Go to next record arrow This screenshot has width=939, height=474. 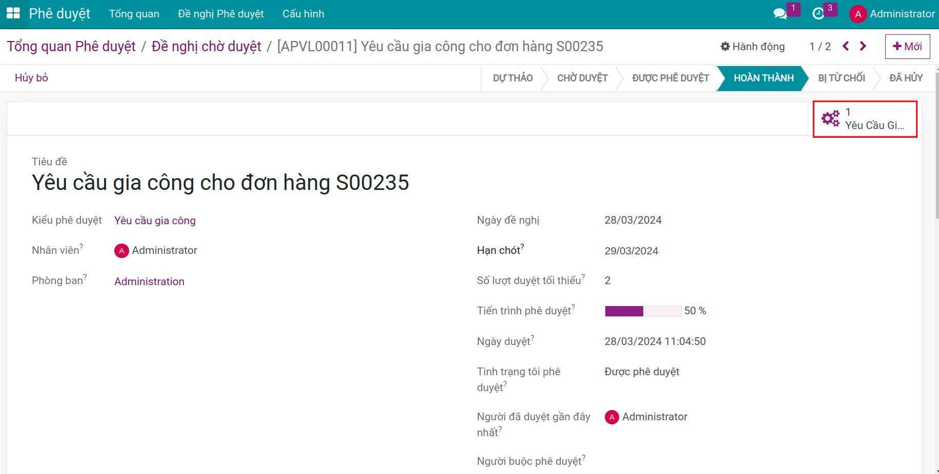coord(863,47)
